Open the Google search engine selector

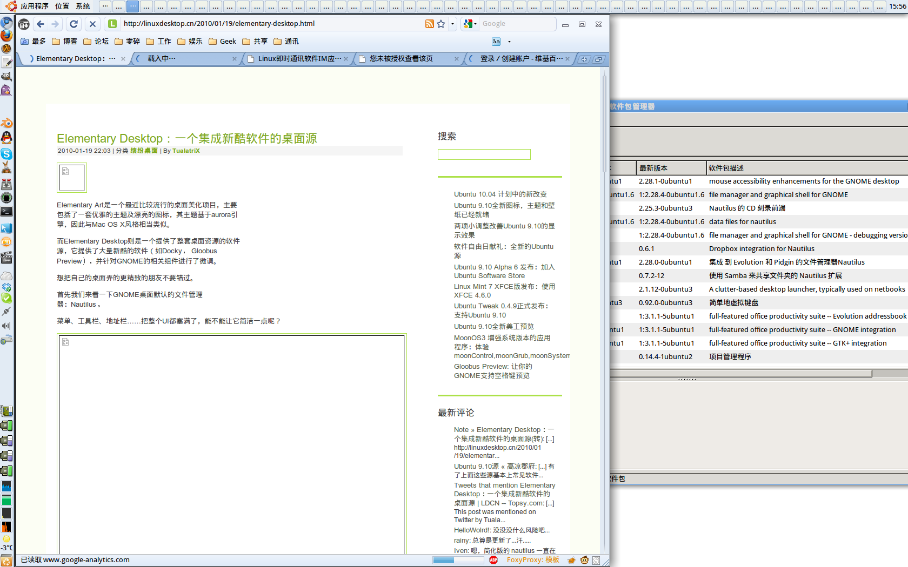pos(470,24)
